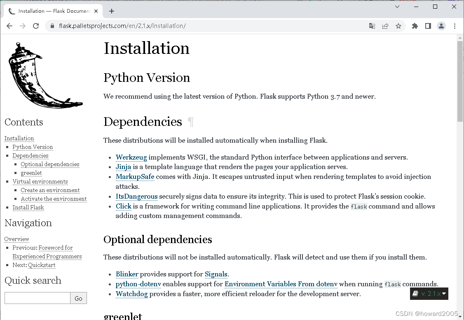Viewport: 464px width, 320px height.
Task: Open Environment Variables From dotenv link
Action: coord(281,284)
